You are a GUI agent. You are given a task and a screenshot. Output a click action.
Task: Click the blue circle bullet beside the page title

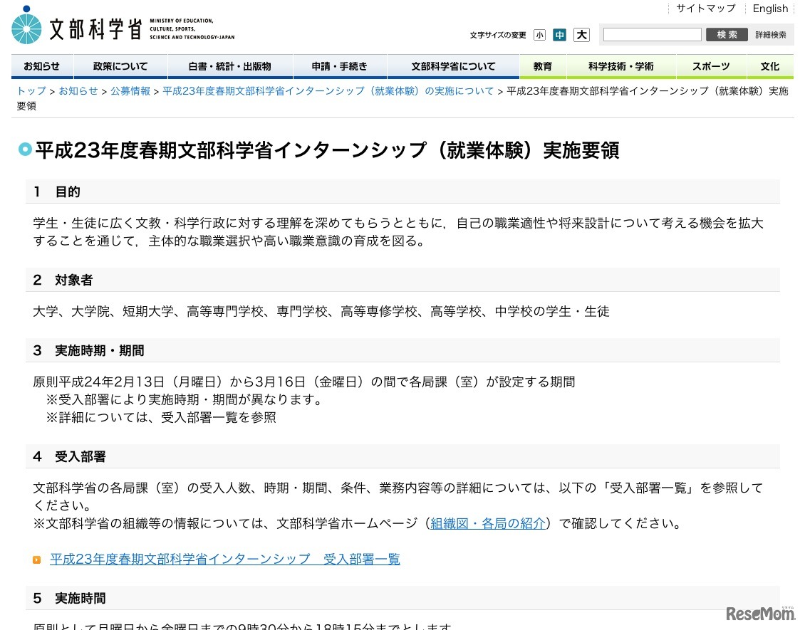[25, 149]
